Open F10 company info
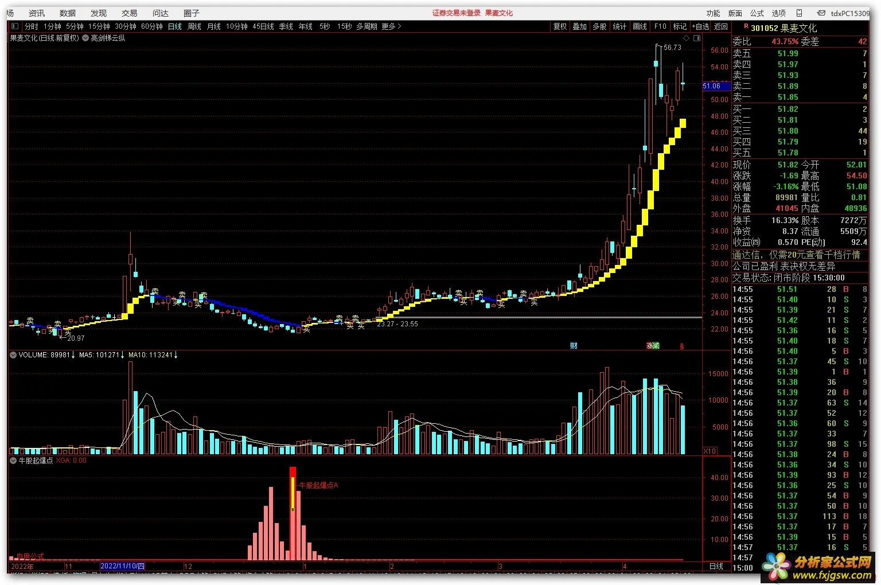 pyautogui.click(x=660, y=26)
